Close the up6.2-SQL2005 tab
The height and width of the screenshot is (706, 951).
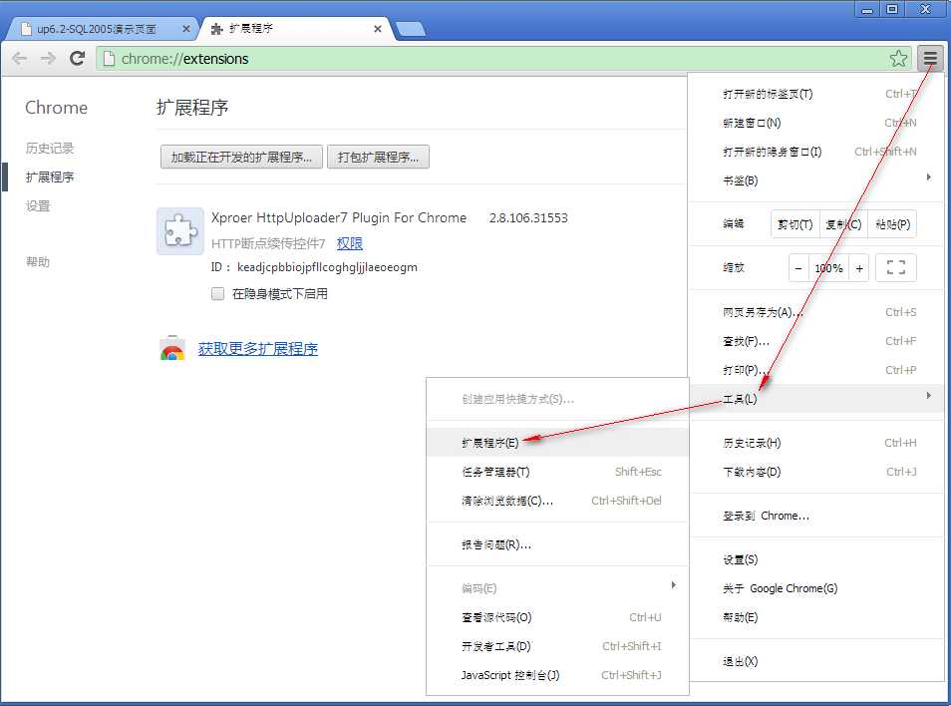point(186,29)
